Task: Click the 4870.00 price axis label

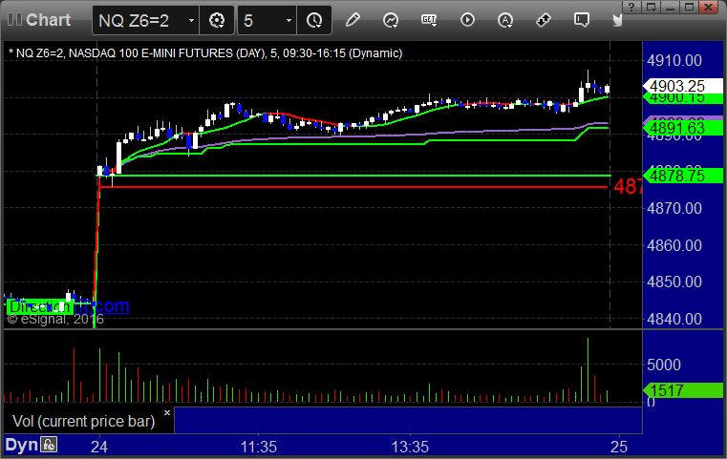Action: point(674,208)
